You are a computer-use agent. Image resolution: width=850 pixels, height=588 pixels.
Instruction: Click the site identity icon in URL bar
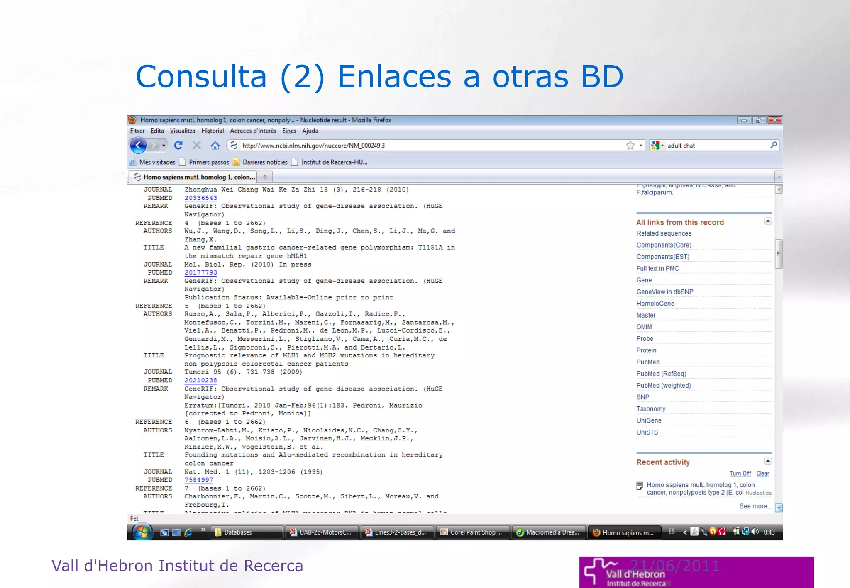(234, 146)
